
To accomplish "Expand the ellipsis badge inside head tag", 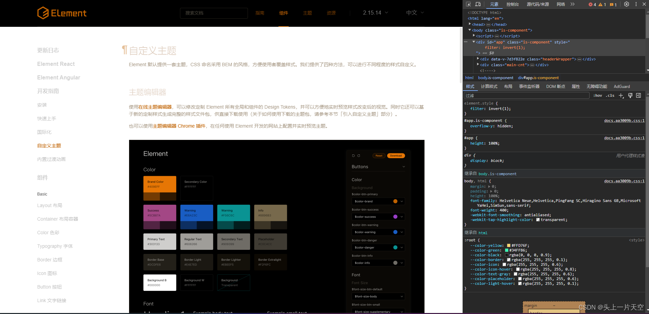I will [x=488, y=24].
